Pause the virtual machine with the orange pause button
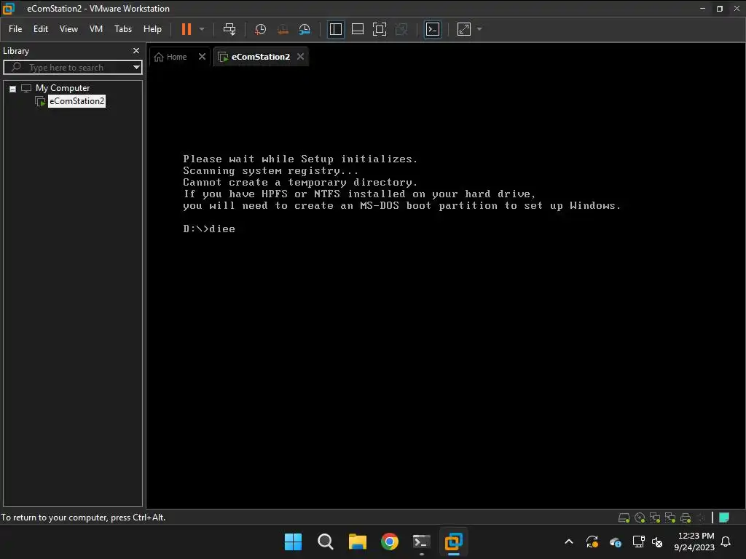Image resolution: width=746 pixels, height=559 pixels. click(186, 29)
